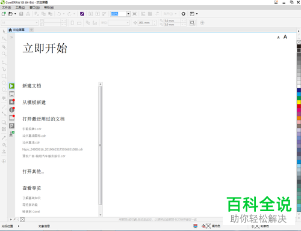The image size is (301, 231).
Task: Pick the red swatch in color palette
Action: [x=299, y=106]
